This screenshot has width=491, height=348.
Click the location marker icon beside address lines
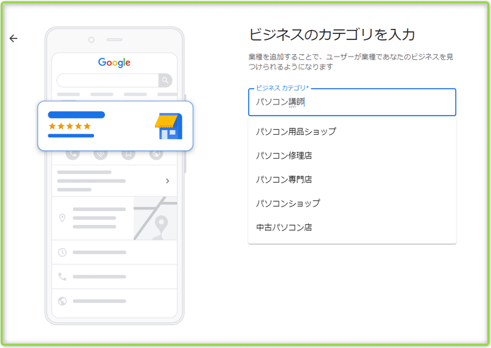[x=63, y=218]
